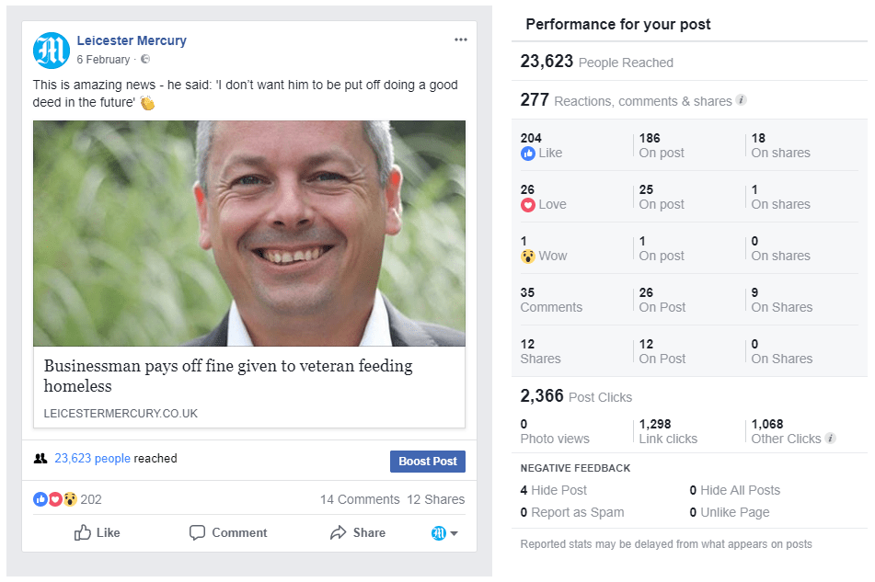Click the globe privacy icon beside date
This screenshot has height=582, width=875.
[145, 60]
